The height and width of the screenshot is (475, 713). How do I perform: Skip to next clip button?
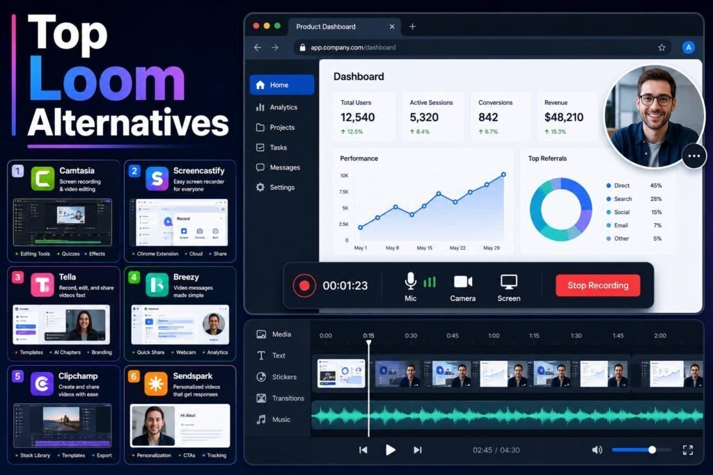pos(418,450)
